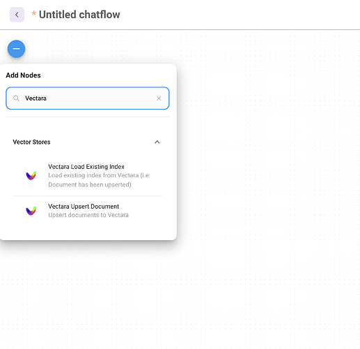Click the orange unsaved asterisk indicator
This screenshot has height=349, width=360.
33,13
